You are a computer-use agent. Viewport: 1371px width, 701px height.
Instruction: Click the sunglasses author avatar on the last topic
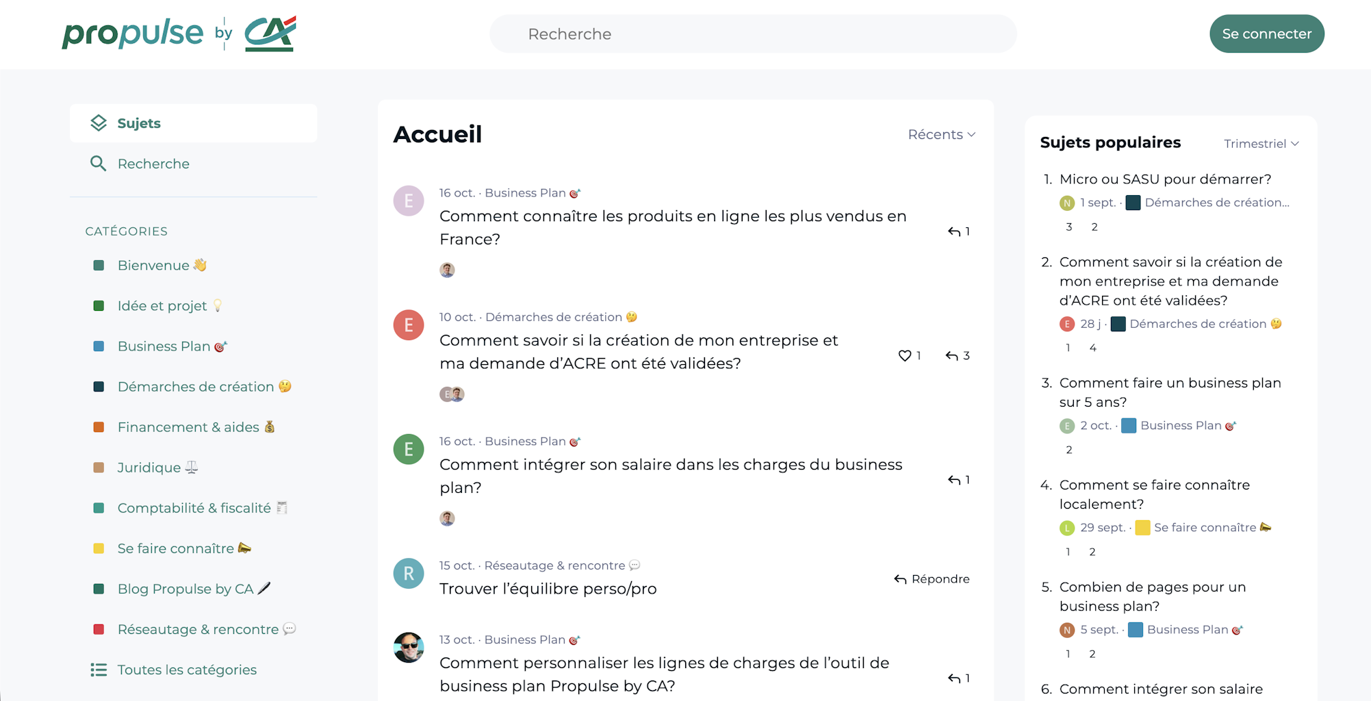click(408, 647)
